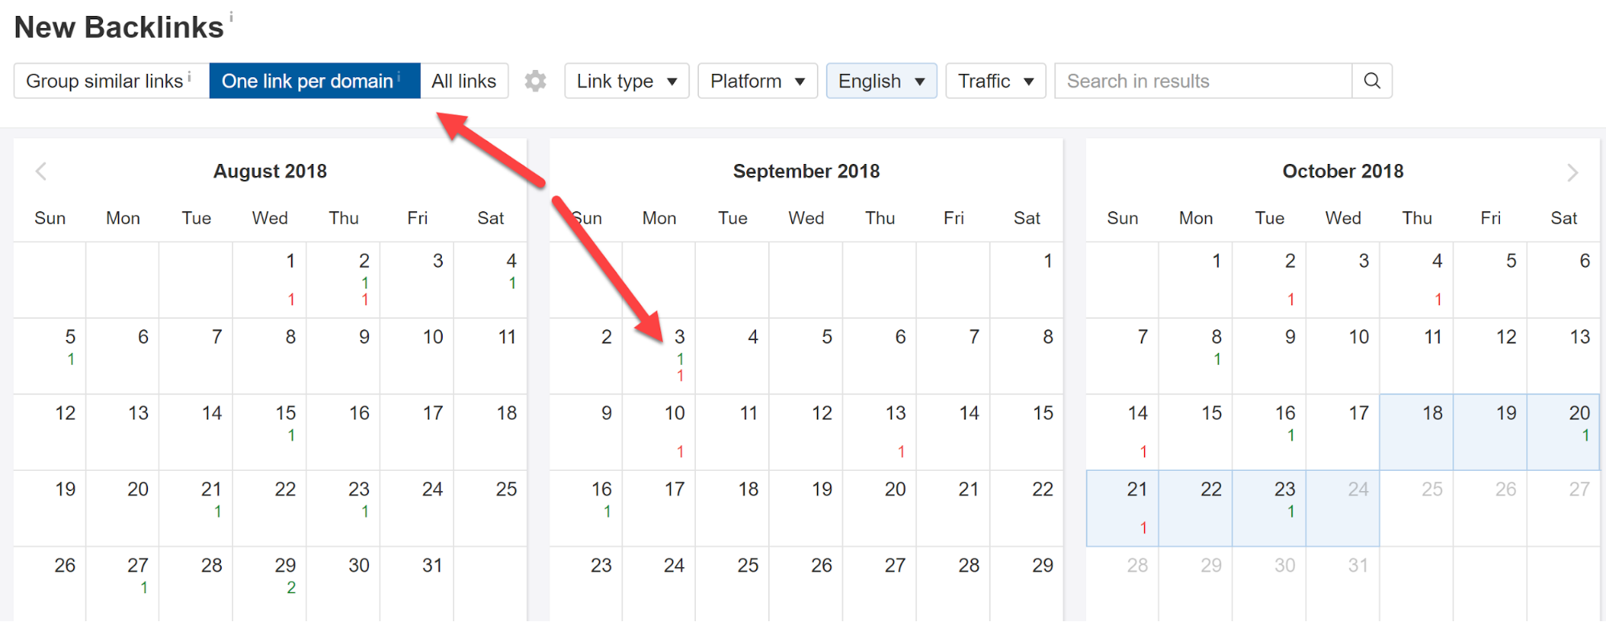Screen dimensions: 1606x622
Task: Select October 21, 2018 date cell
Action: click(x=1122, y=508)
